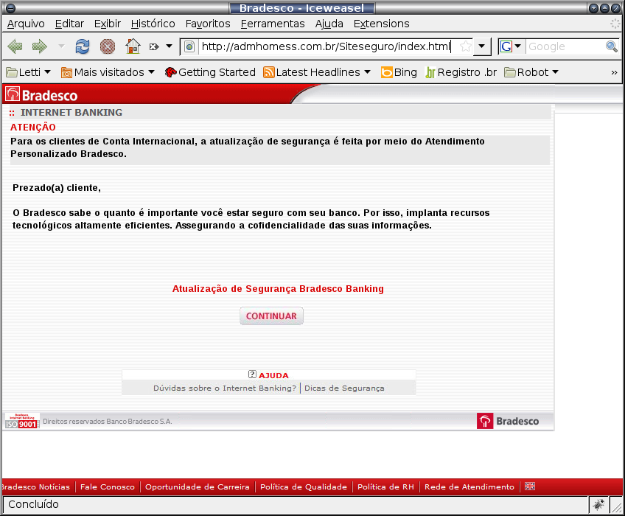
Task: Expand the Letti bookmarks folder
Action: (x=28, y=72)
